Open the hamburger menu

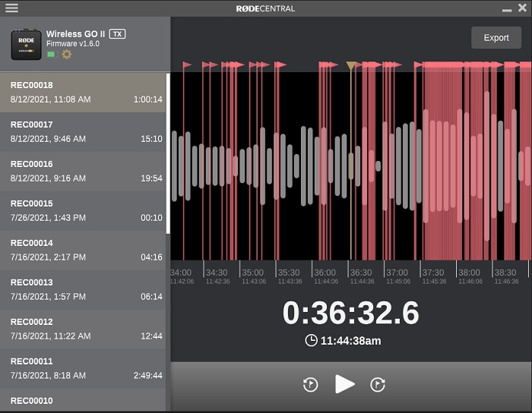click(11, 8)
